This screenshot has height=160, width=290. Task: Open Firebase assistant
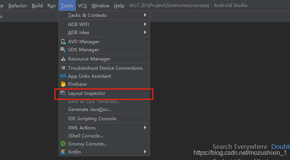click(104, 84)
